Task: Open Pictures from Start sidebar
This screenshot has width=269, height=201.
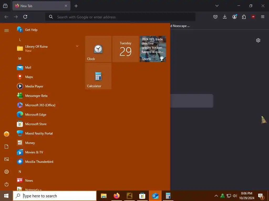Action: 7,159
